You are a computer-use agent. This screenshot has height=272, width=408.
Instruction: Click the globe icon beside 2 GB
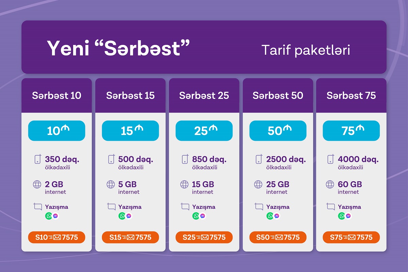37,185
